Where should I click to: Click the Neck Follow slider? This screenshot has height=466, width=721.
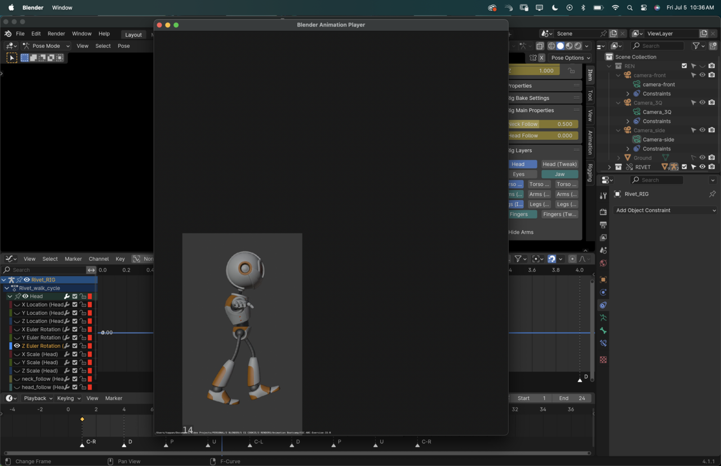pyautogui.click(x=543, y=124)
